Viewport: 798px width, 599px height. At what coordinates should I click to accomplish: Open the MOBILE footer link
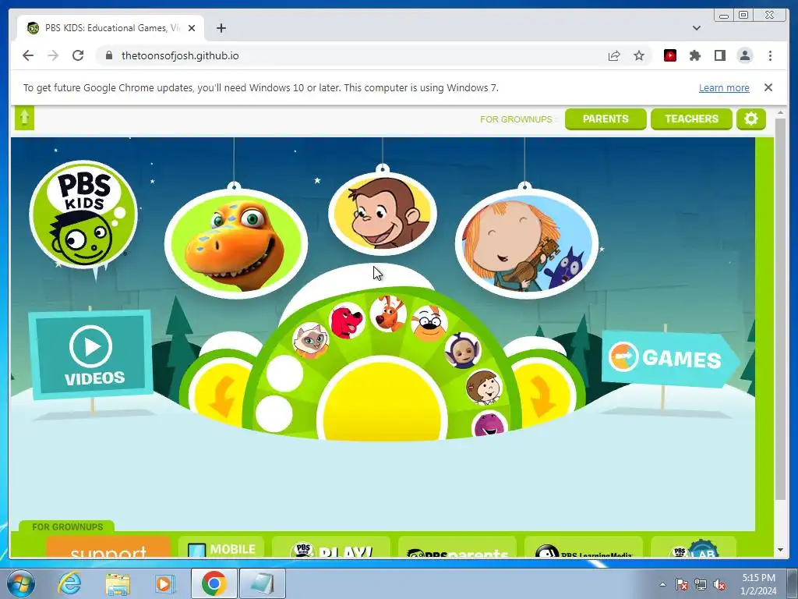coord(221,547)
